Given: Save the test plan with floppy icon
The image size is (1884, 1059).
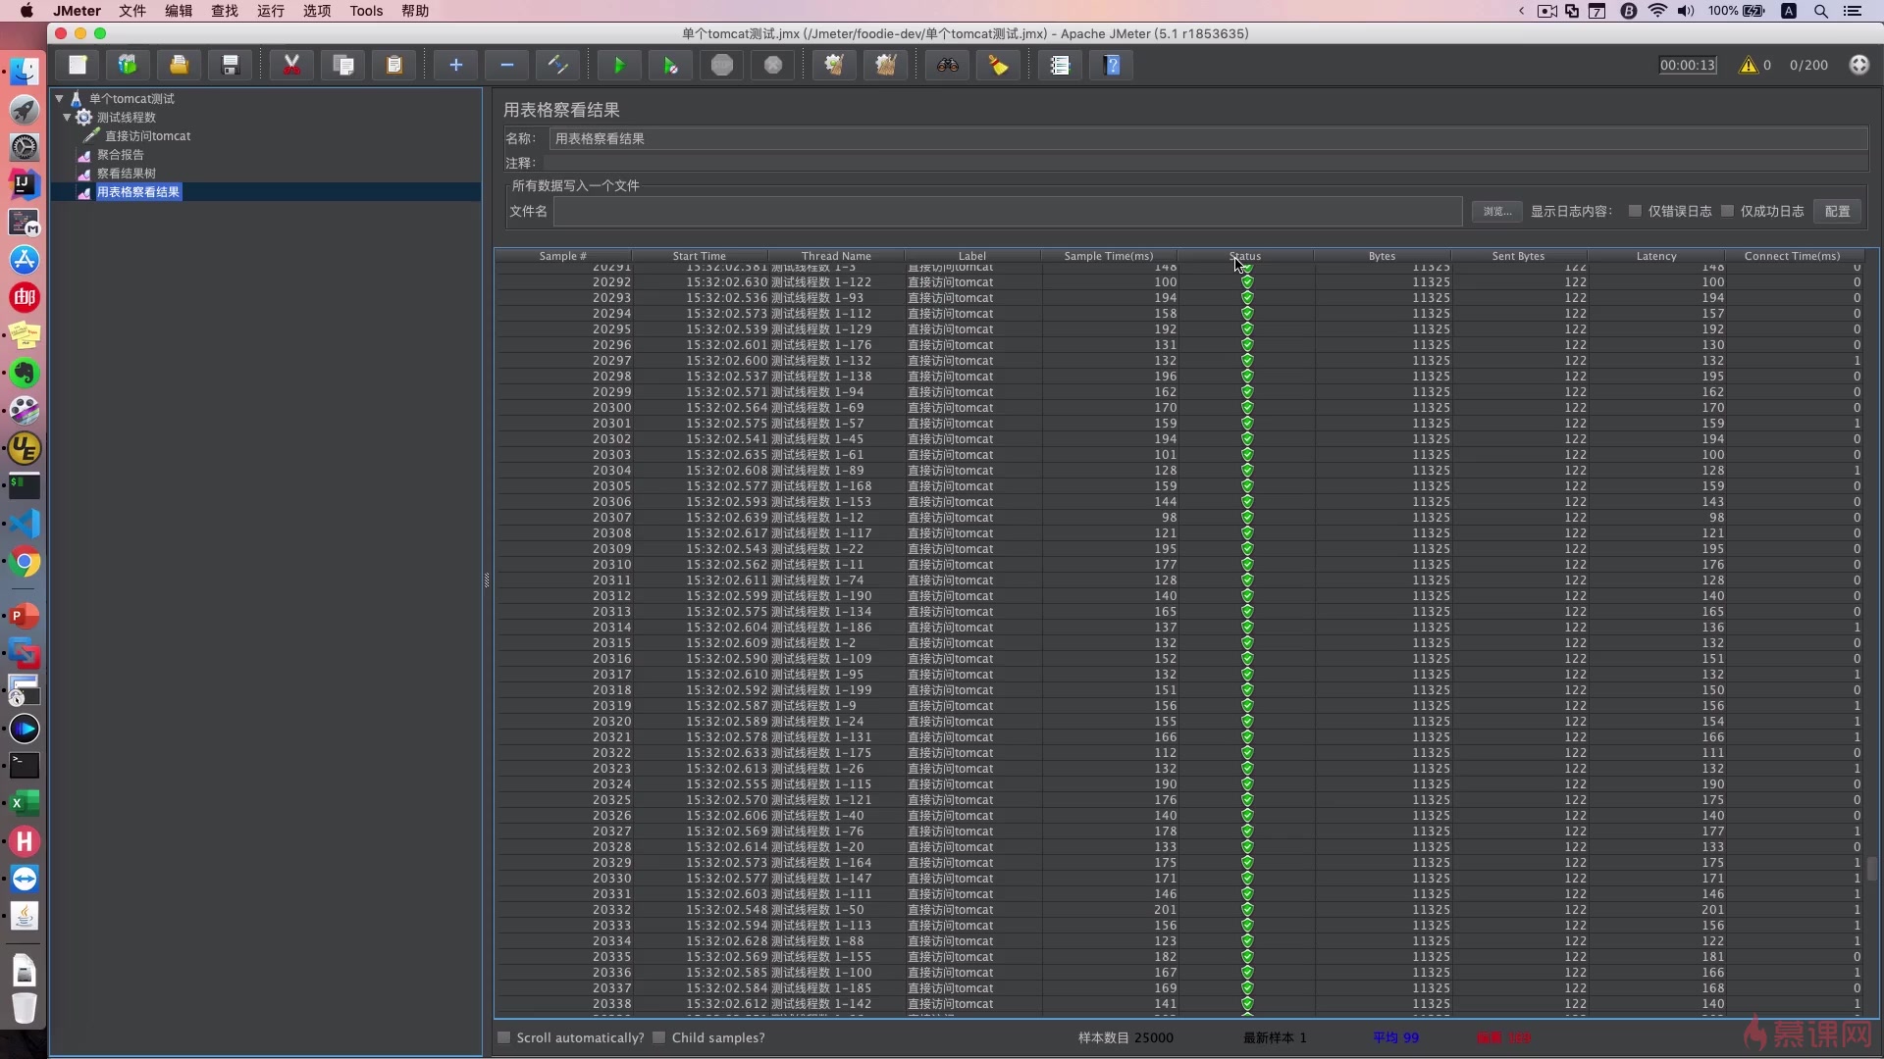Looking at the screenshot, I should 231,65.
